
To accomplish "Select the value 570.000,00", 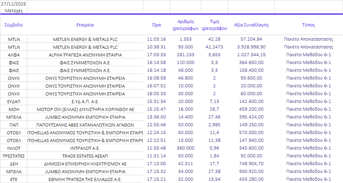I will coord(251,133).
